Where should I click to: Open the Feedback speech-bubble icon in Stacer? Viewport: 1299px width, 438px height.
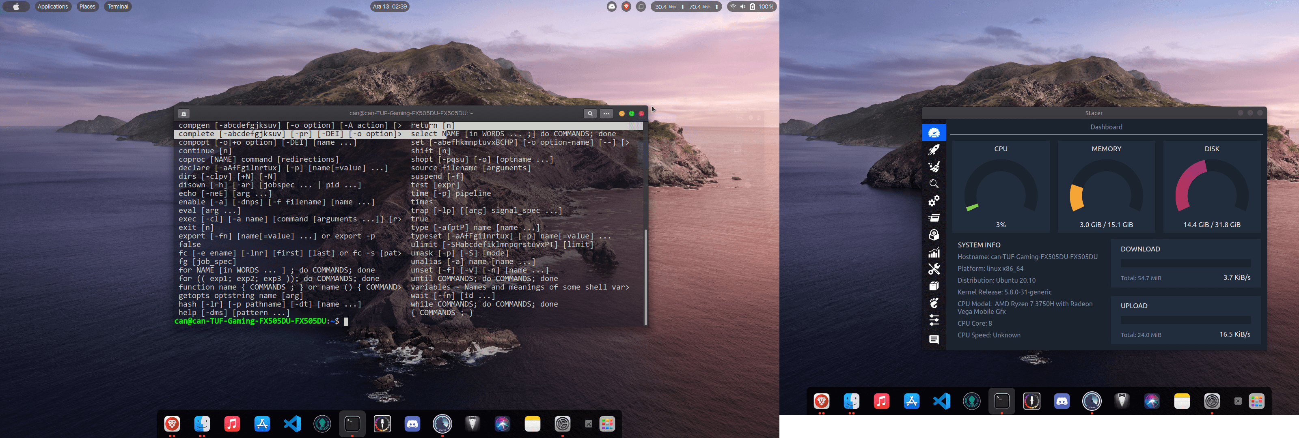tap(933, 340)
